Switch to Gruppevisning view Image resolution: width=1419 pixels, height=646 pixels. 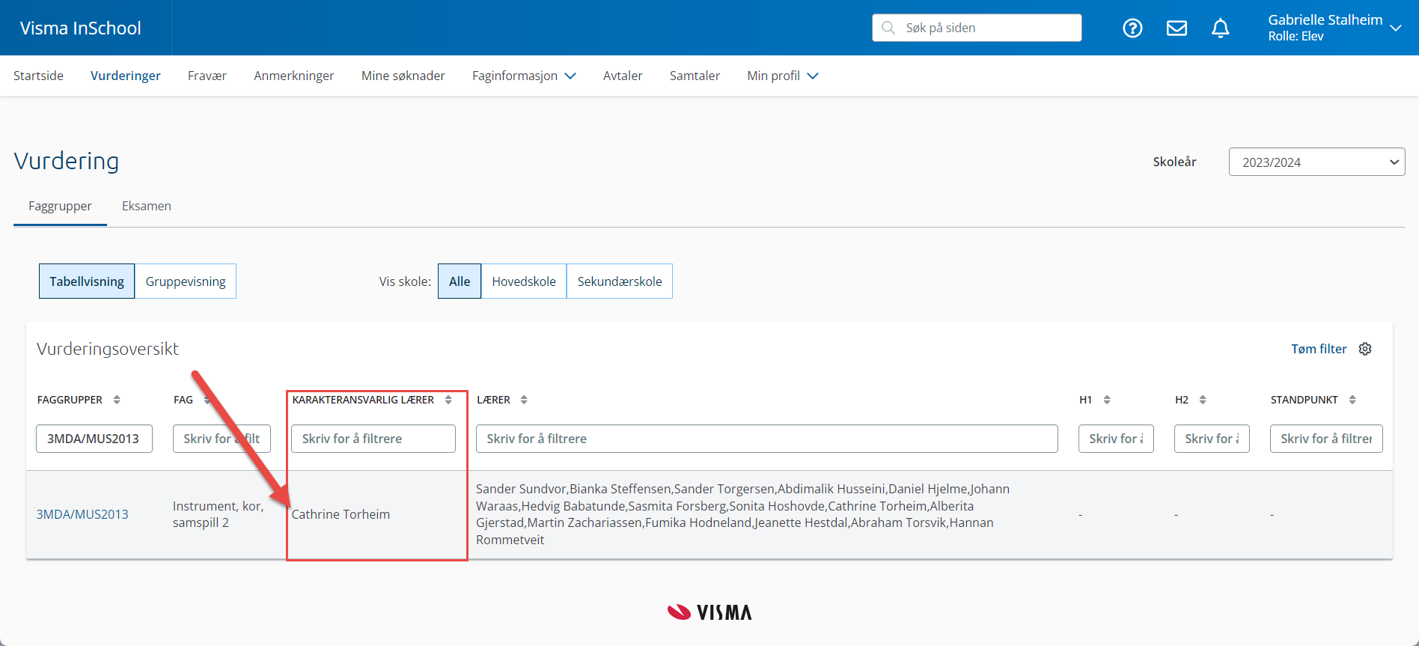coord(186,281)
